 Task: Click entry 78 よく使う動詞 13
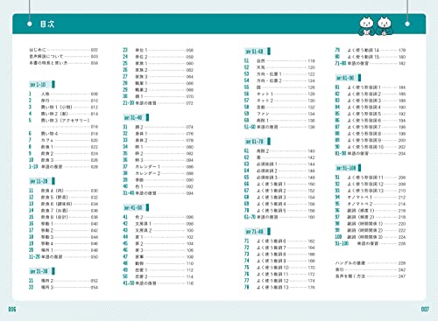point(279,288)
